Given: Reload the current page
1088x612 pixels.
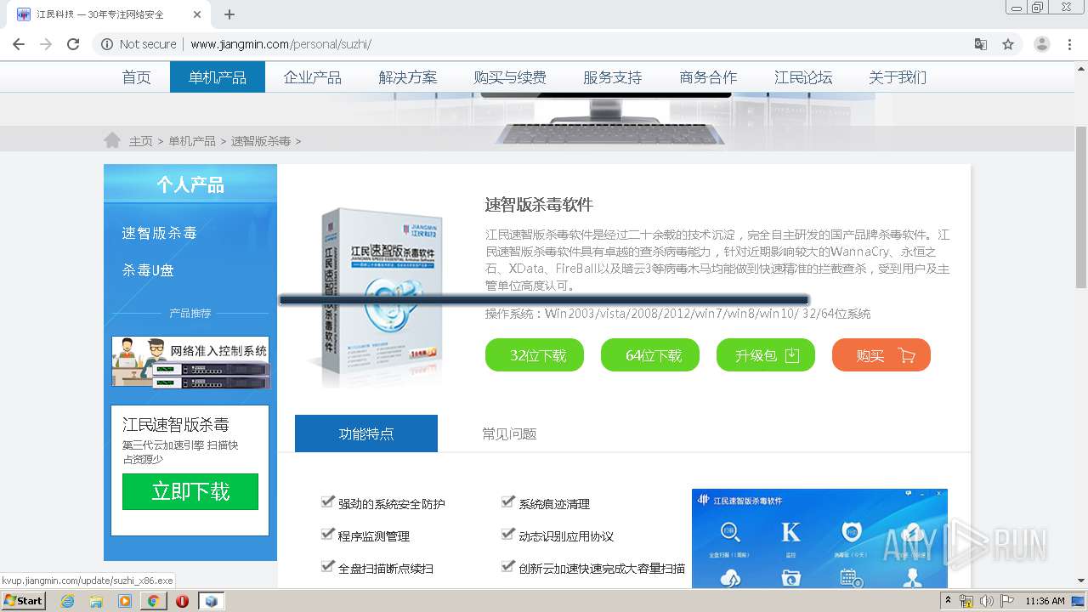Looking at the screenshot, I should (73, 44).
